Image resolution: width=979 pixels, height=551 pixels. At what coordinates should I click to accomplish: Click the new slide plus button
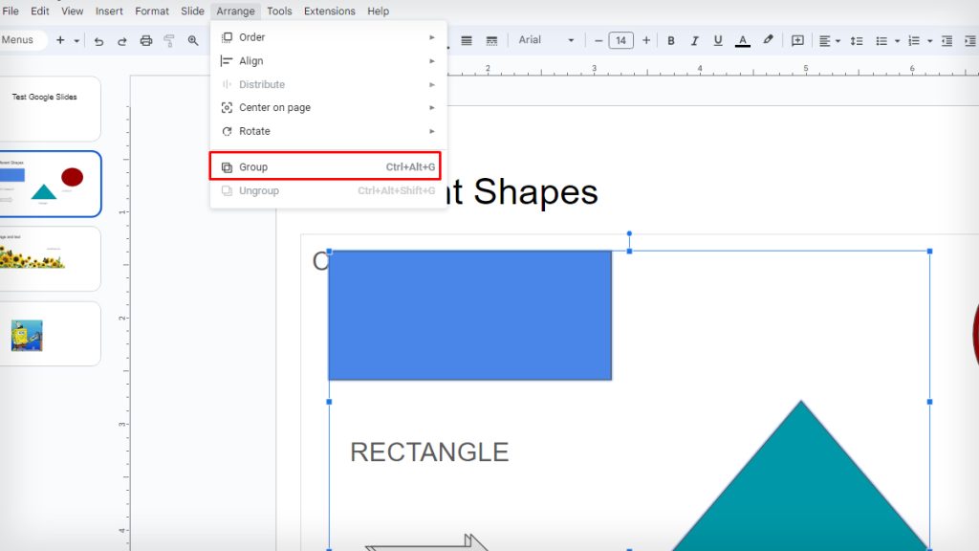click(x=59, y=40)
